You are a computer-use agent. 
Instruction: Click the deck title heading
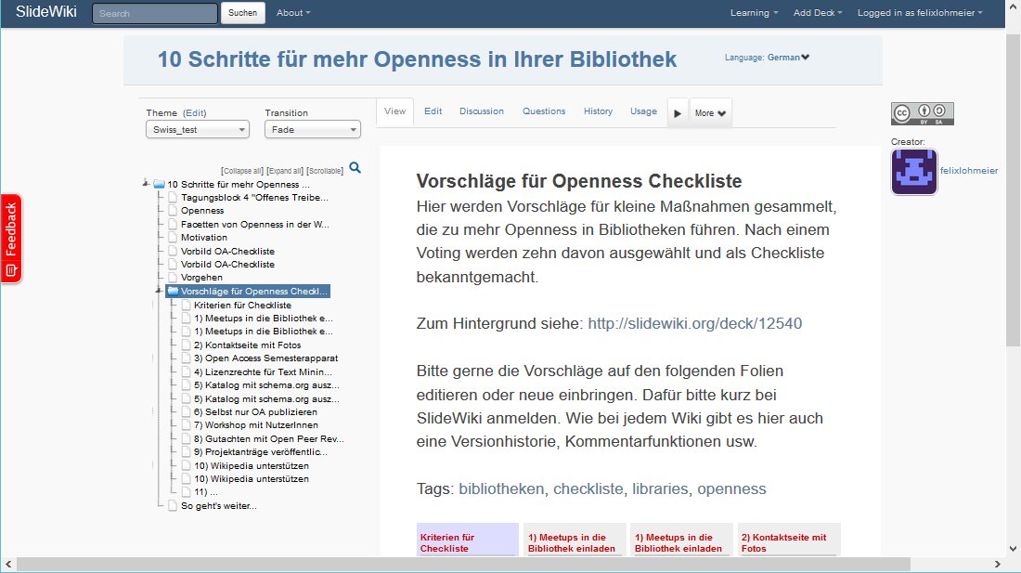(417, 59)
